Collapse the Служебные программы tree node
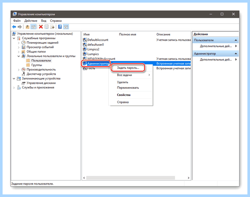Screen dimensions: 250x197 click(x=14, y=38)
